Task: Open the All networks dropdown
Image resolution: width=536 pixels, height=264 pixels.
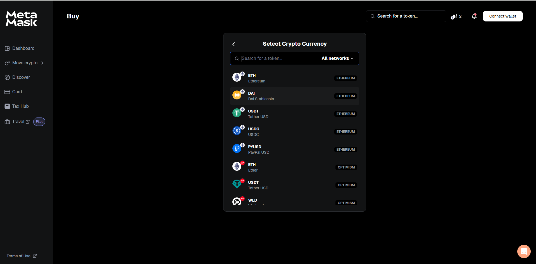Action: pyautogui.click(x=337, y=58)
